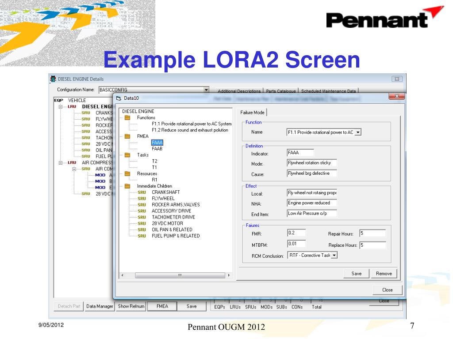Open the Configuration Name combo box arrow
The image size is (453, 339).
click(206, 90)
